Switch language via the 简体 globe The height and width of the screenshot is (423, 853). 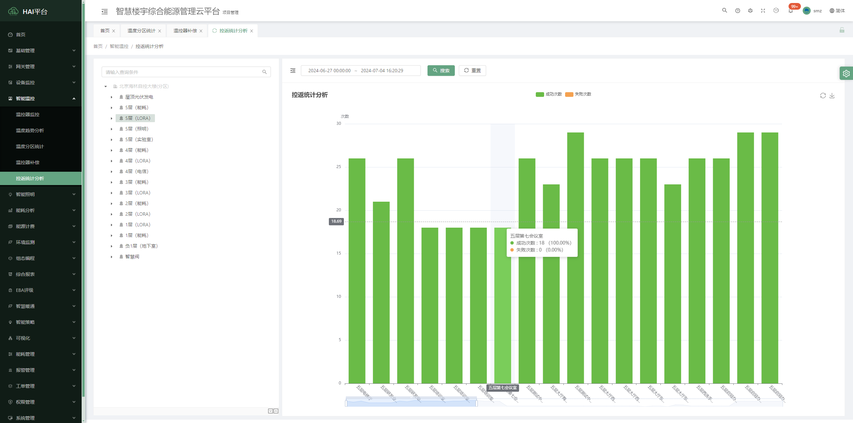pos(837,11)
